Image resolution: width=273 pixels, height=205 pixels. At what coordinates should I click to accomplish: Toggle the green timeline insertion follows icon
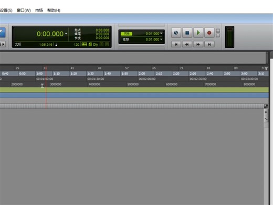click(x=84, y=44)
